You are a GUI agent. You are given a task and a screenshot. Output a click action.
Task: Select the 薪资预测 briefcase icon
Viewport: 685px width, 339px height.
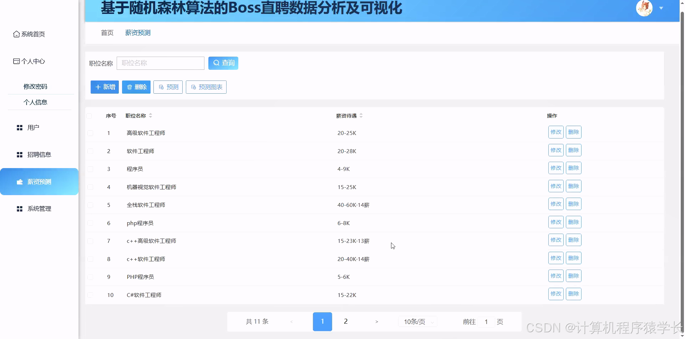20,182
